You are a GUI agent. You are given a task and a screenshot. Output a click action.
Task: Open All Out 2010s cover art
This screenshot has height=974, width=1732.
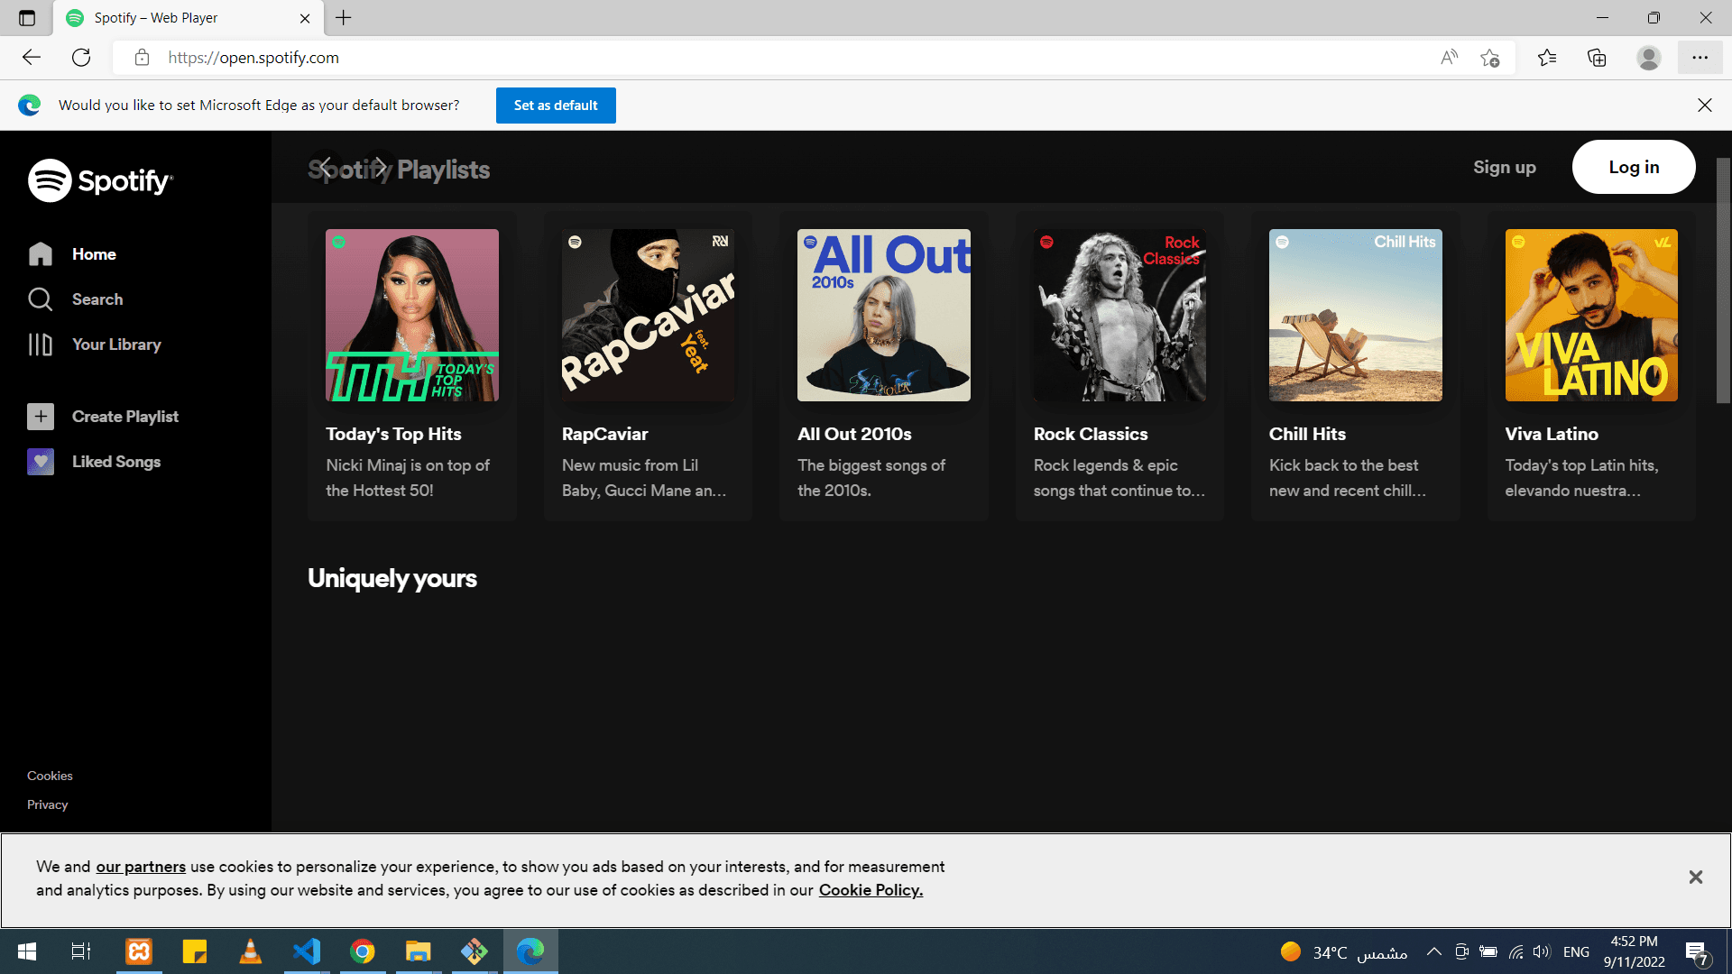click(x=884, y=315)
